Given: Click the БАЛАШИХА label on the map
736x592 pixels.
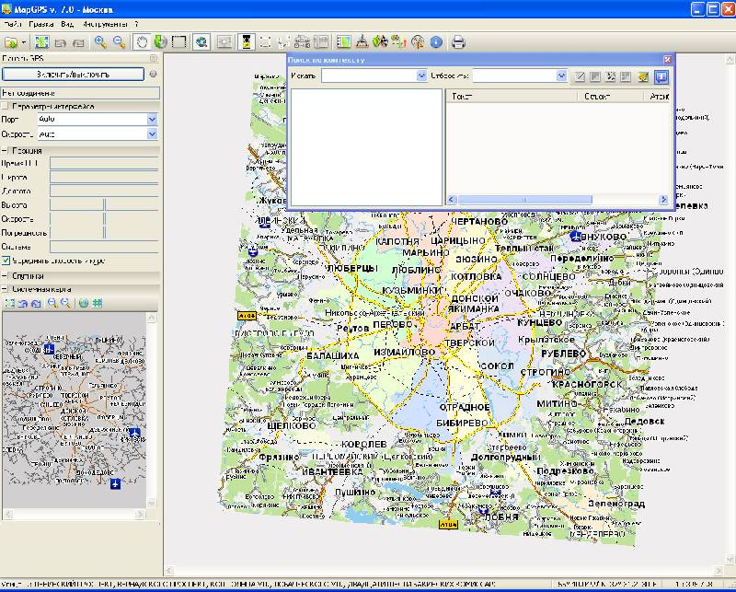Looking at the screenshot, I should (x=332, y=355).
